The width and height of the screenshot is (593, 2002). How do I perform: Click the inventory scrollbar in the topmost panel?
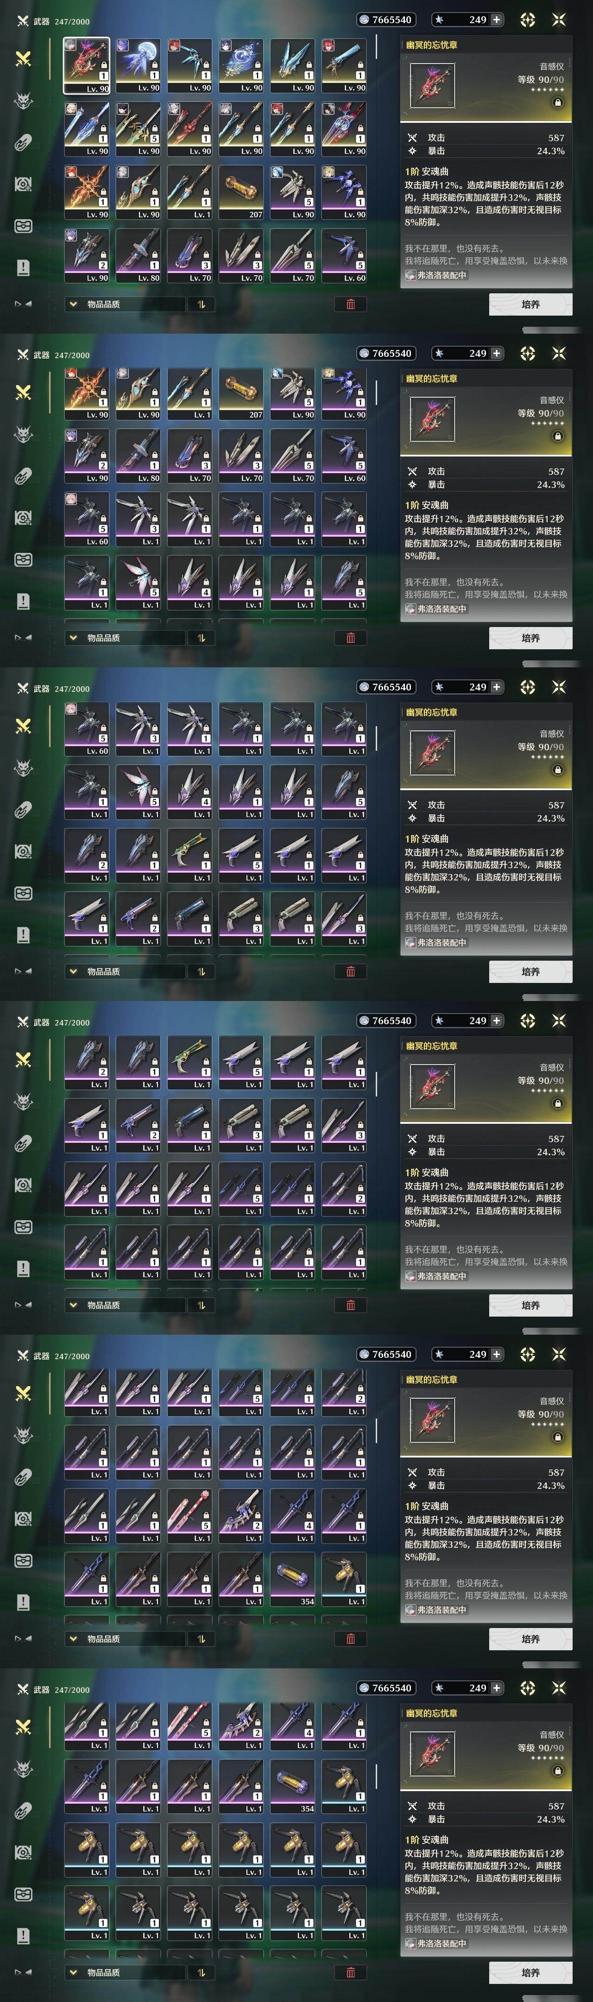coord(376,47)
